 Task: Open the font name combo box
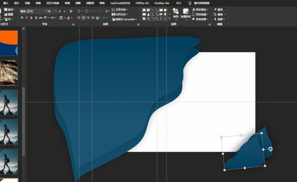click(x=33, y=11)
